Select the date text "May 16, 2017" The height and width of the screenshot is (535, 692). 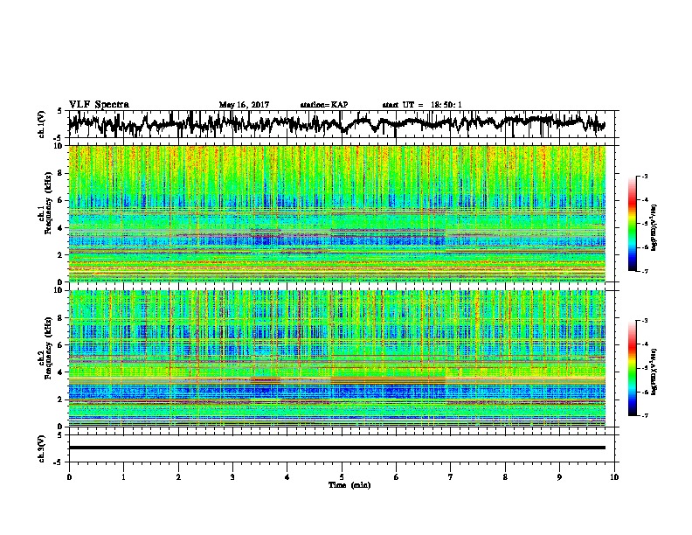tap(244, 105)
